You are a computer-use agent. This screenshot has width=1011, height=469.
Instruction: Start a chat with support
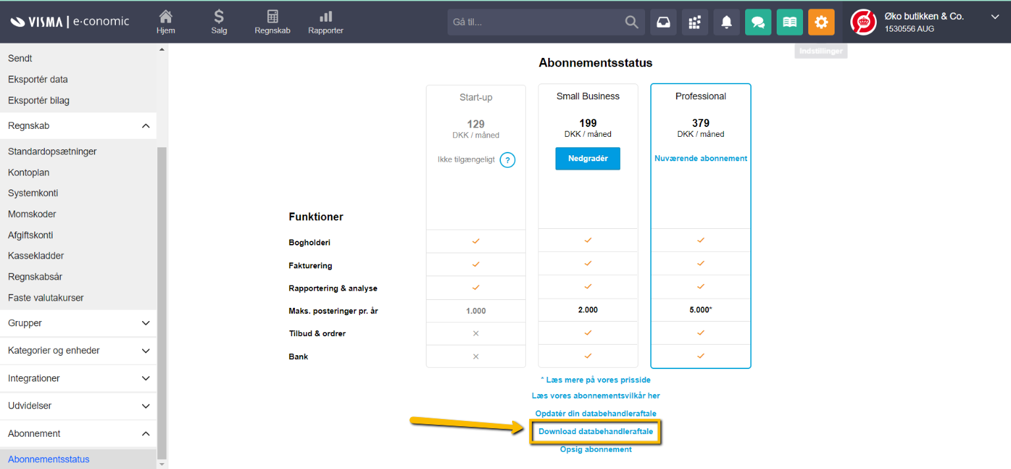coord(758,22)
